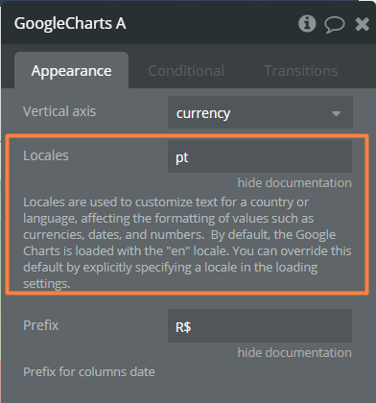376x403 pixels.
Task: Click the Prefix input field containing R$
Action: (x=260, y=326)
